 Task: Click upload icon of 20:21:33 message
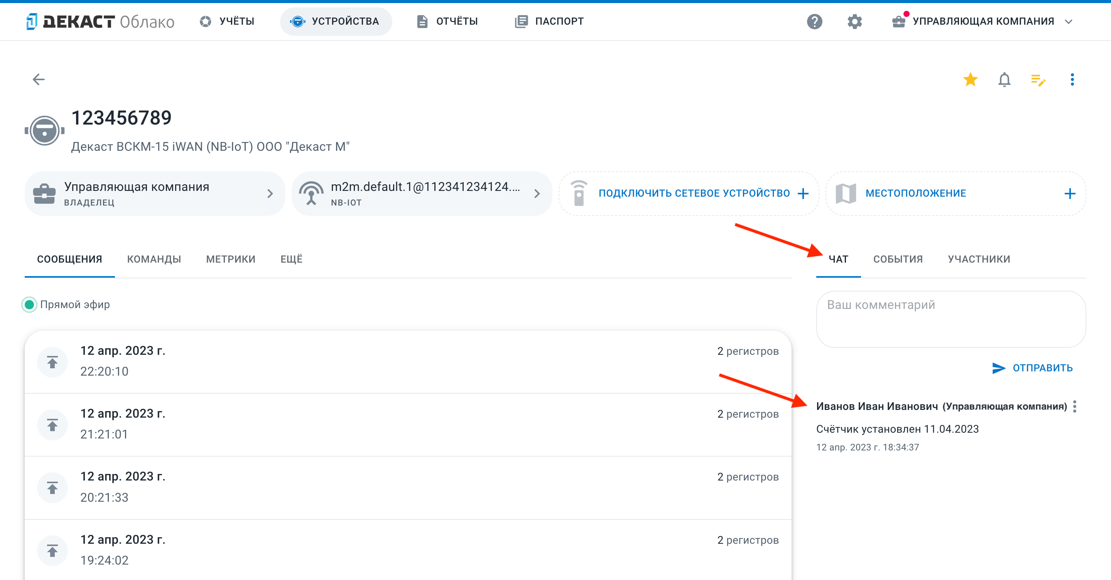[52, 488]
